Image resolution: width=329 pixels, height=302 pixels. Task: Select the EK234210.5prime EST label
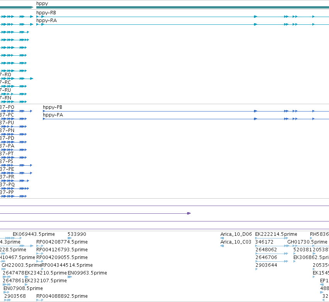(x=46, y=273)
